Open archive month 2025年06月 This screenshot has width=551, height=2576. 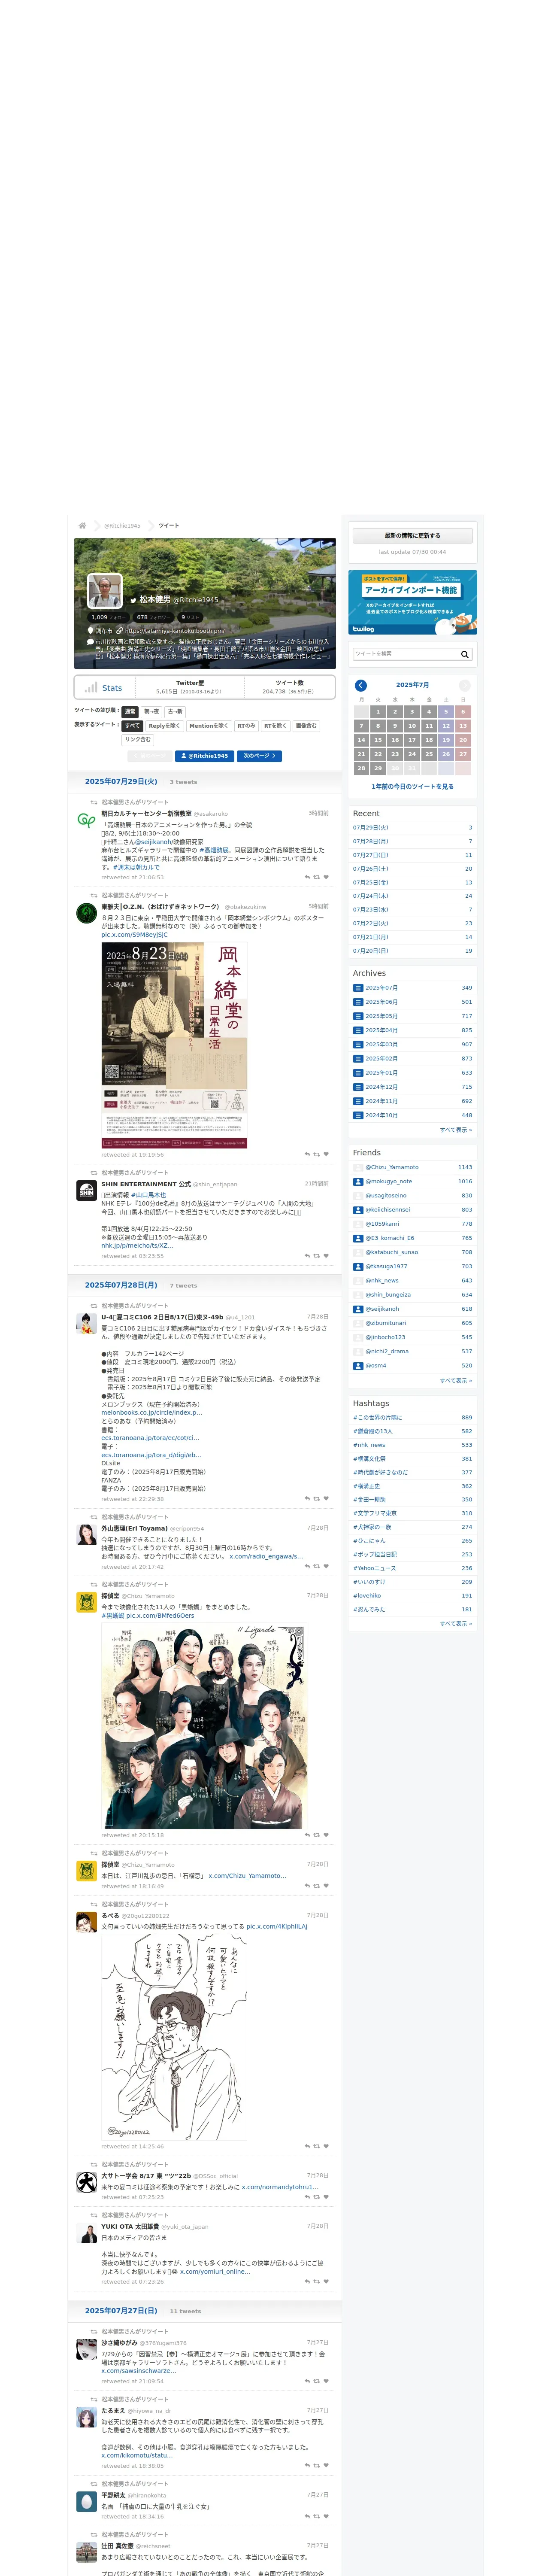point(381,1002)
